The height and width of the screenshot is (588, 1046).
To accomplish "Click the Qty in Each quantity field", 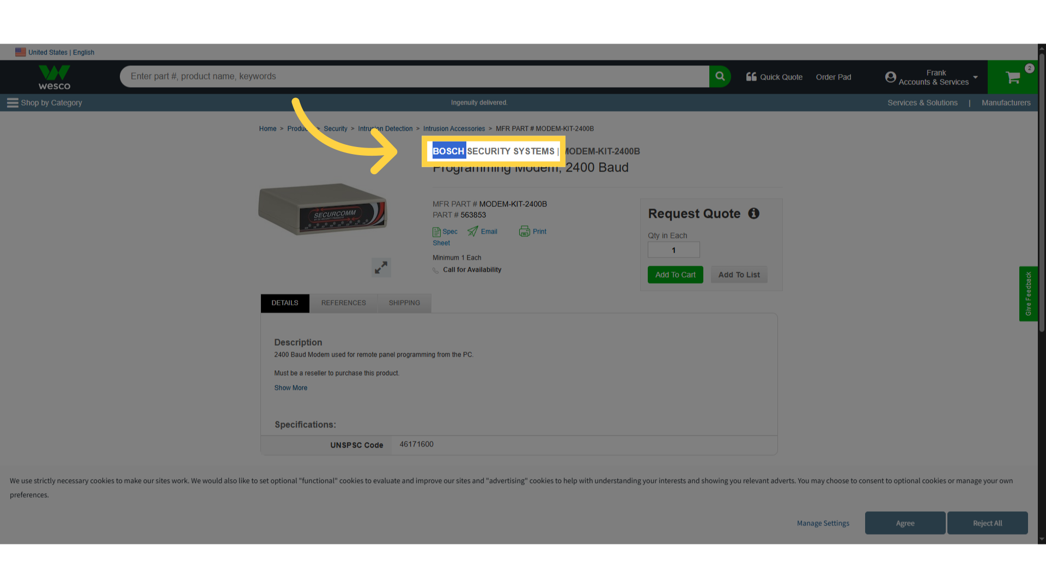I will [673, 250].
